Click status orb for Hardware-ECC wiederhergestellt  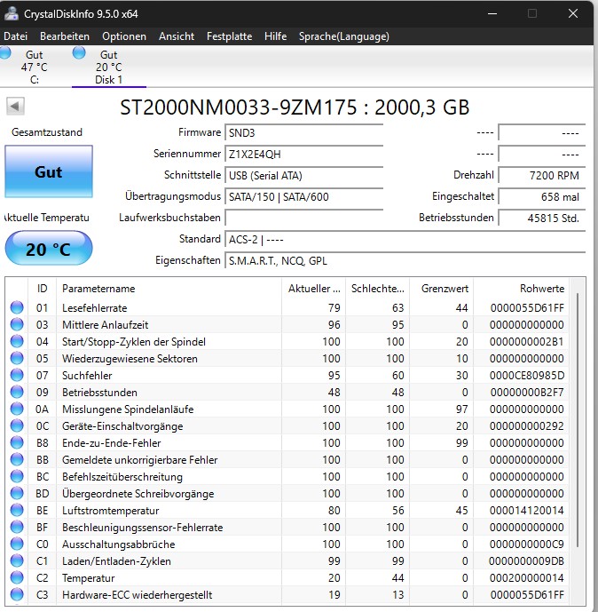coord(17,594)
